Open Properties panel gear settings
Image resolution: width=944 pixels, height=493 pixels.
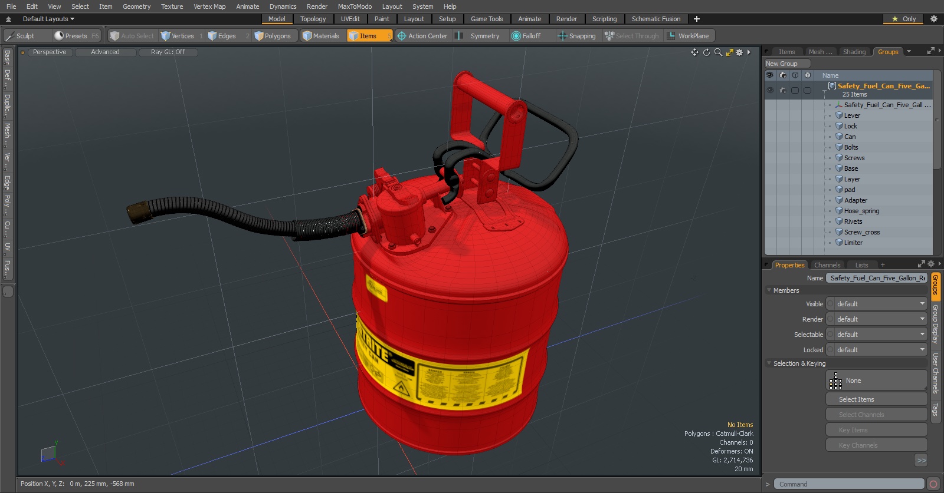(x=931, y=264)
